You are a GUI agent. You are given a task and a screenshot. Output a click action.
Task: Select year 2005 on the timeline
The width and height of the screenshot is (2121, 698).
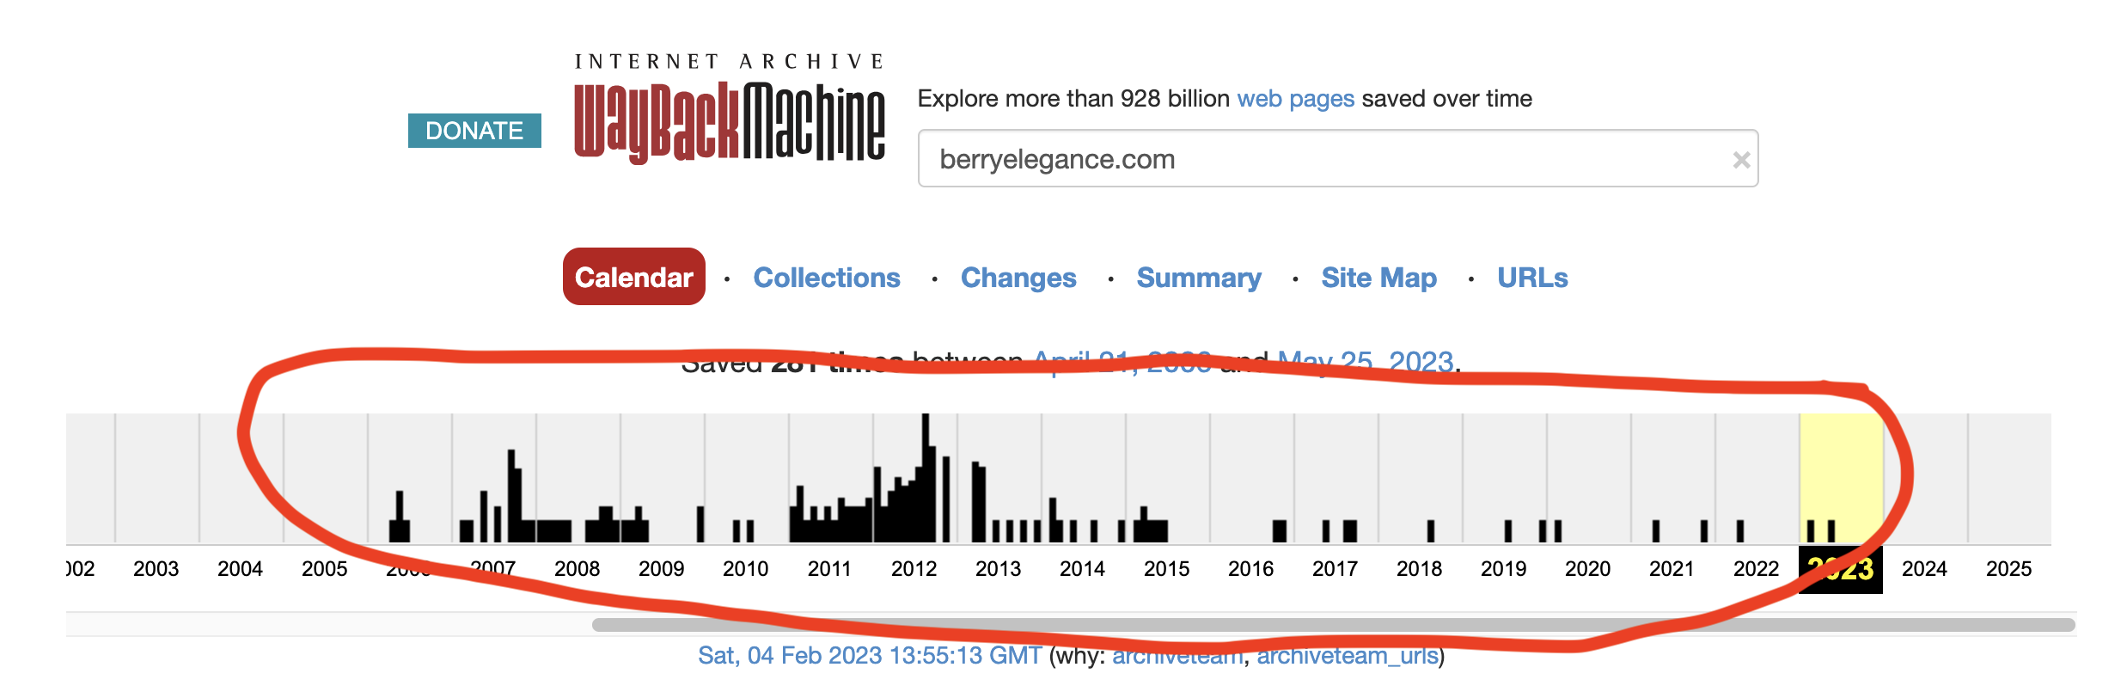325,569
